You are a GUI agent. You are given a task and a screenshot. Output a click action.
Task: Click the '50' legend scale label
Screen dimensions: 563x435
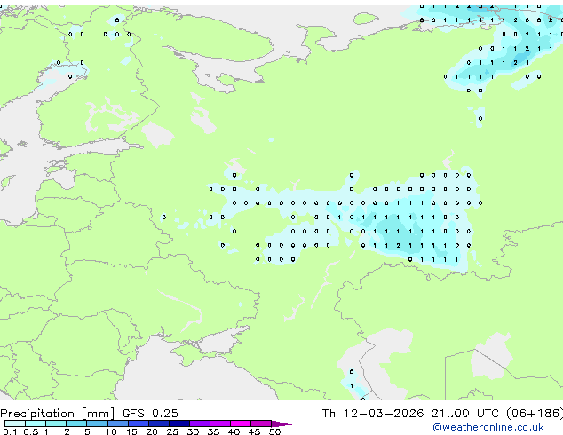coord(274,431)
